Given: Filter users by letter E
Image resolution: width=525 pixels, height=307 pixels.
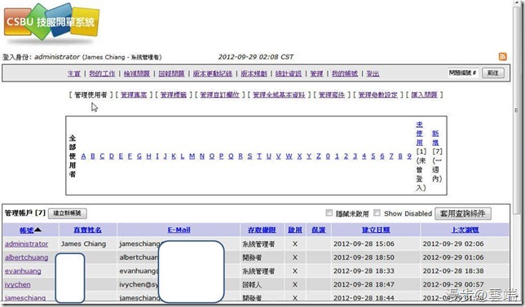Looking at the screenshot, I should (121, 156).
